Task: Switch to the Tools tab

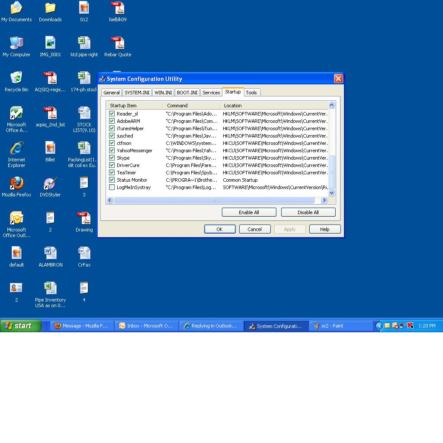Action: [251, 93]
